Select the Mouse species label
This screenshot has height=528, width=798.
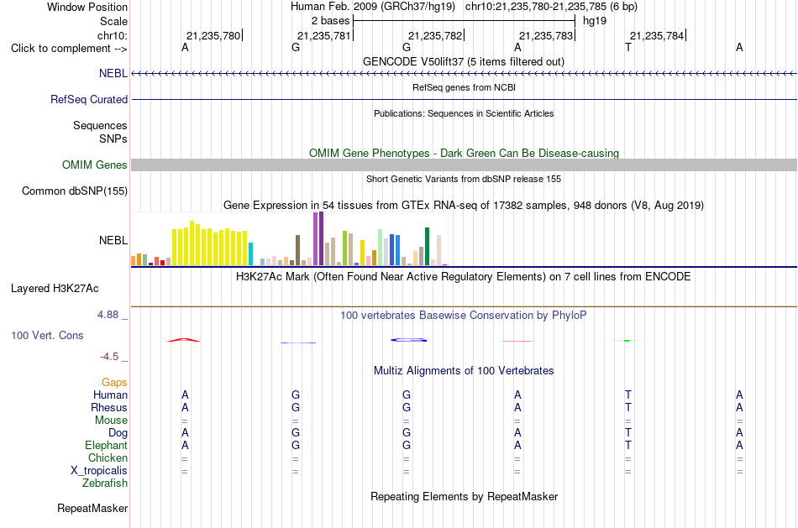point(111,421)
